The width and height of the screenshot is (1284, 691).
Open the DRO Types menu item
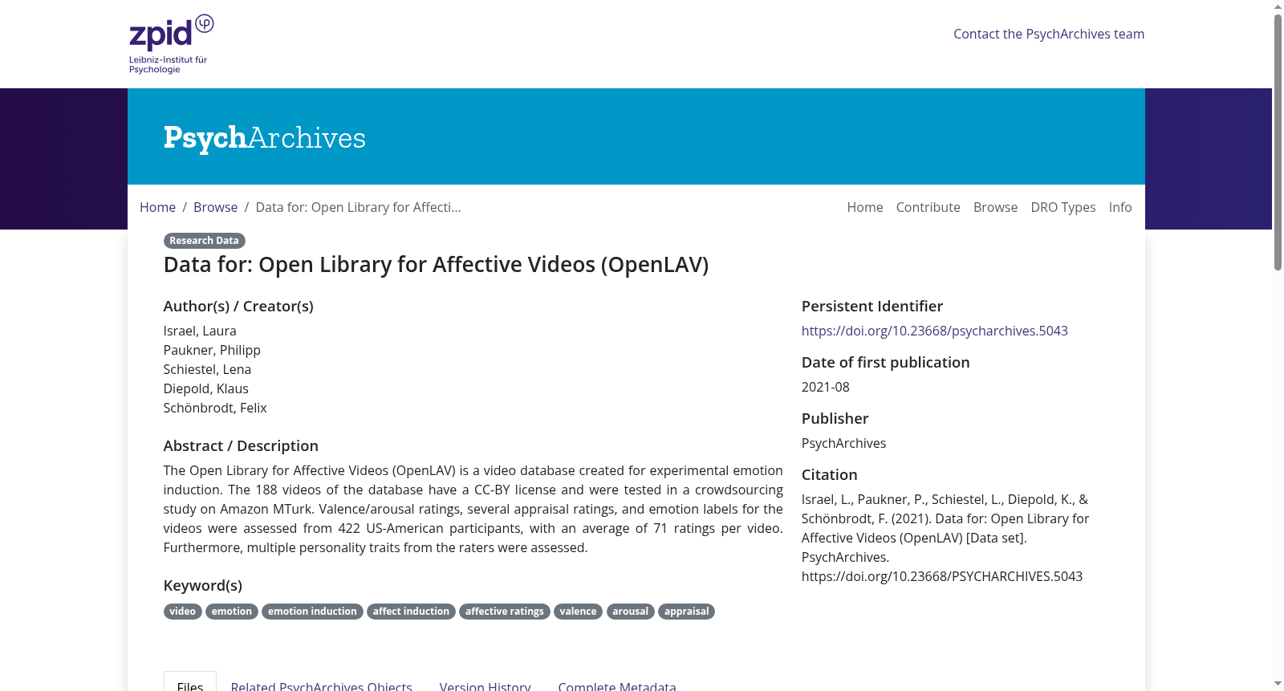[1063, 207]
